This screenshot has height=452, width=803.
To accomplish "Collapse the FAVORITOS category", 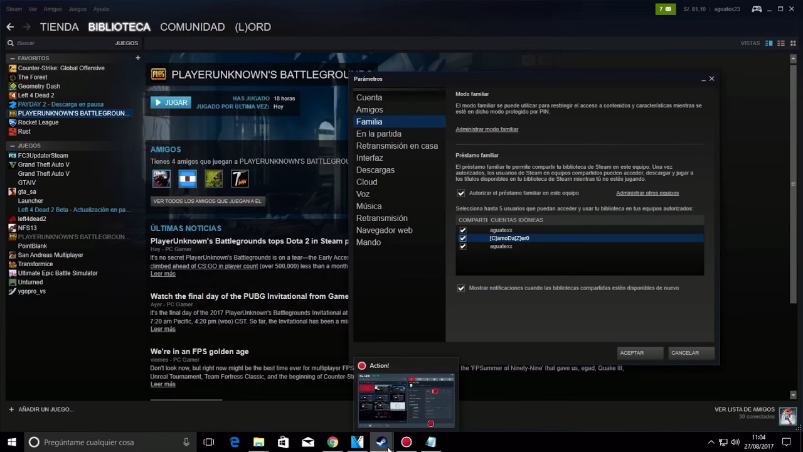I will point(13,58).
